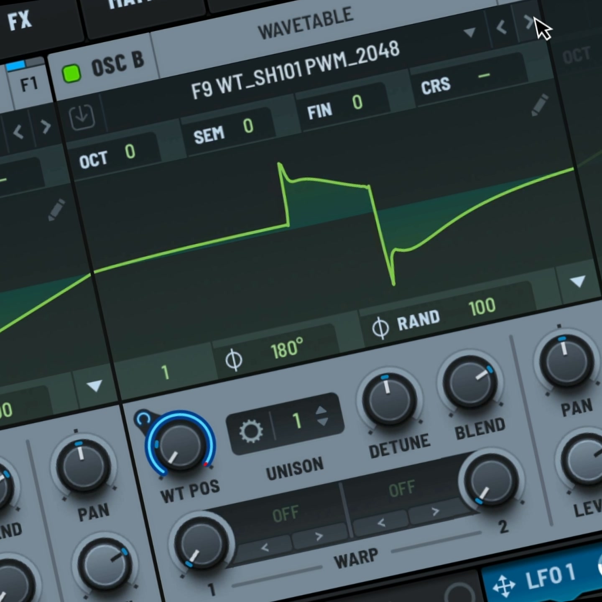Open the WARP 1 mode selector showing OFF

coord(286,514)
